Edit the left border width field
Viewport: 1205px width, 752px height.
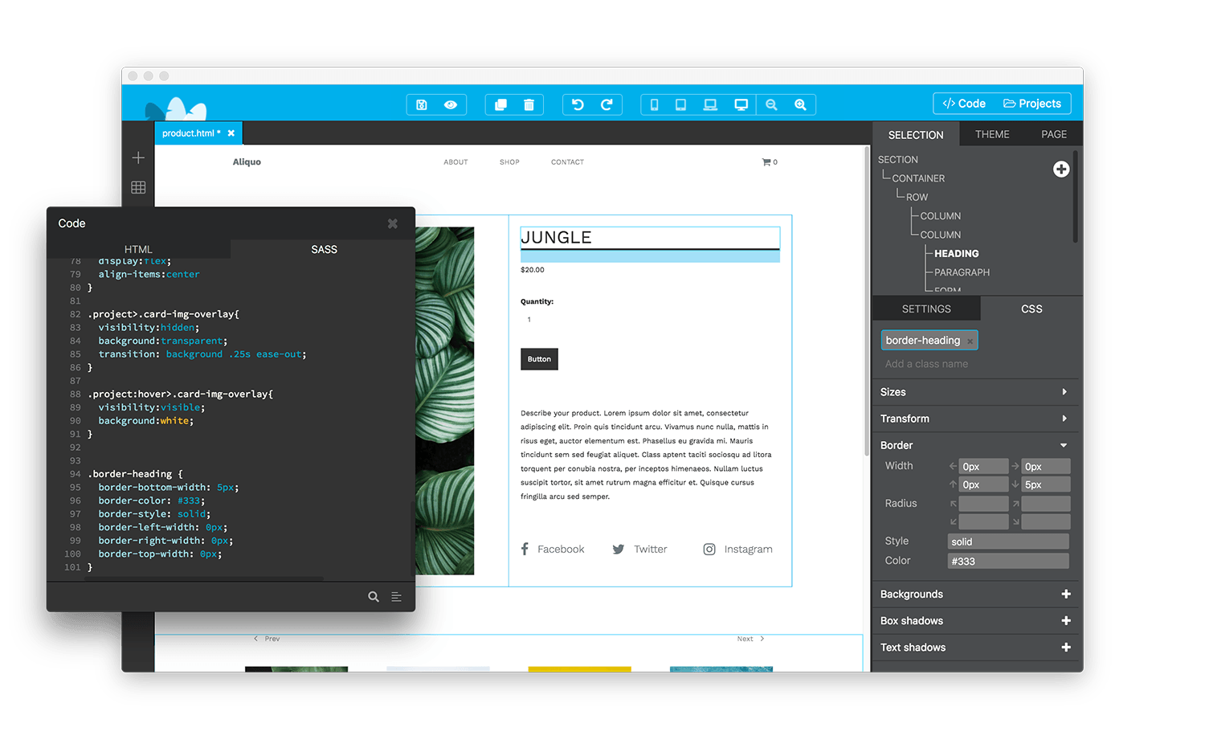point(983,467)
